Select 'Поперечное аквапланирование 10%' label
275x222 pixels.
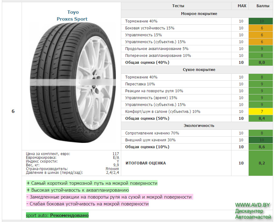click(158, 56)
